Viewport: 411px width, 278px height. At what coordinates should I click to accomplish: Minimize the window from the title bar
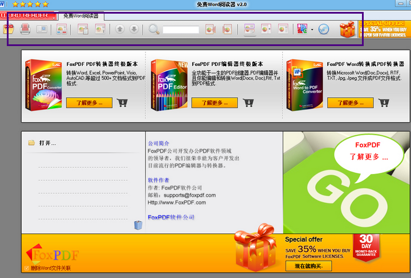pyautogui.click(x=401, y=3)
